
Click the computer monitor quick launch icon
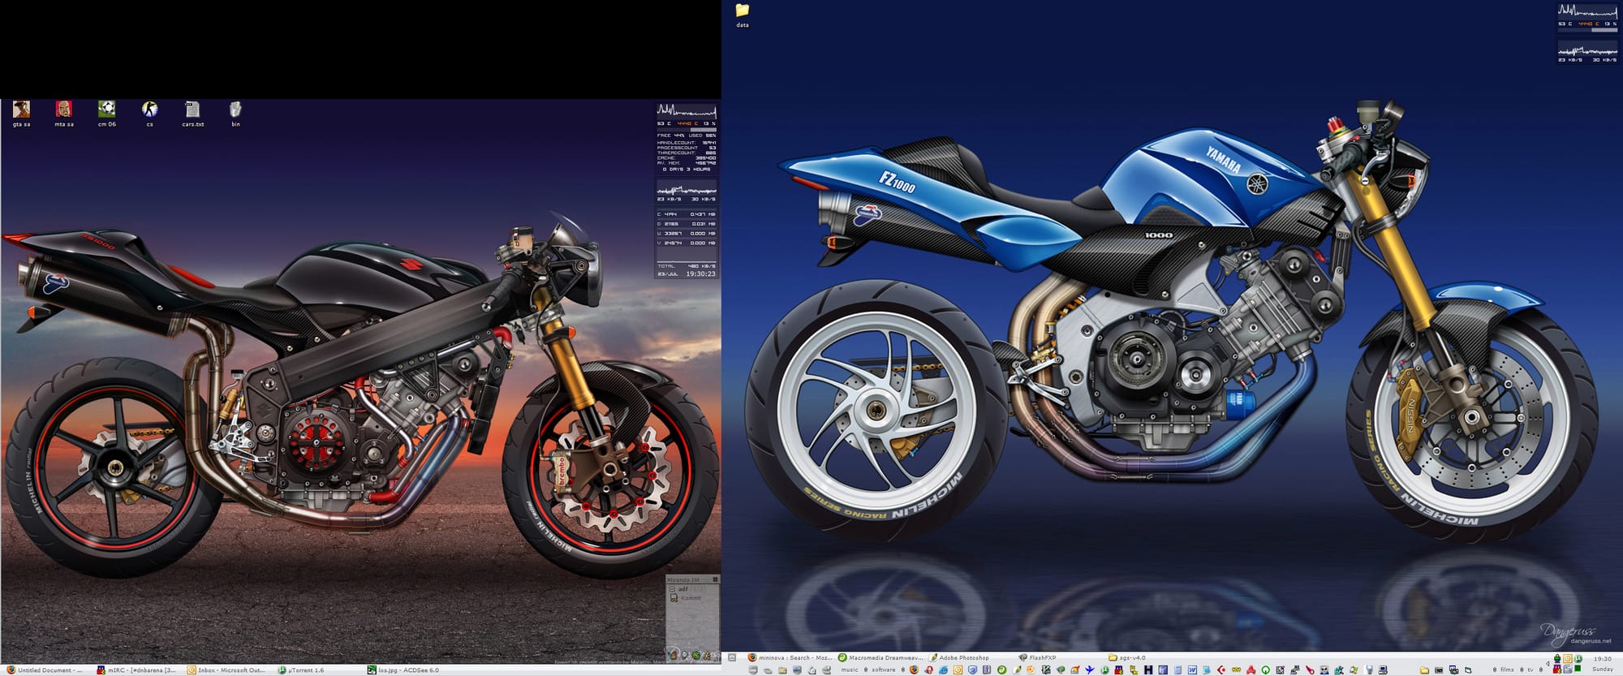1383,670
